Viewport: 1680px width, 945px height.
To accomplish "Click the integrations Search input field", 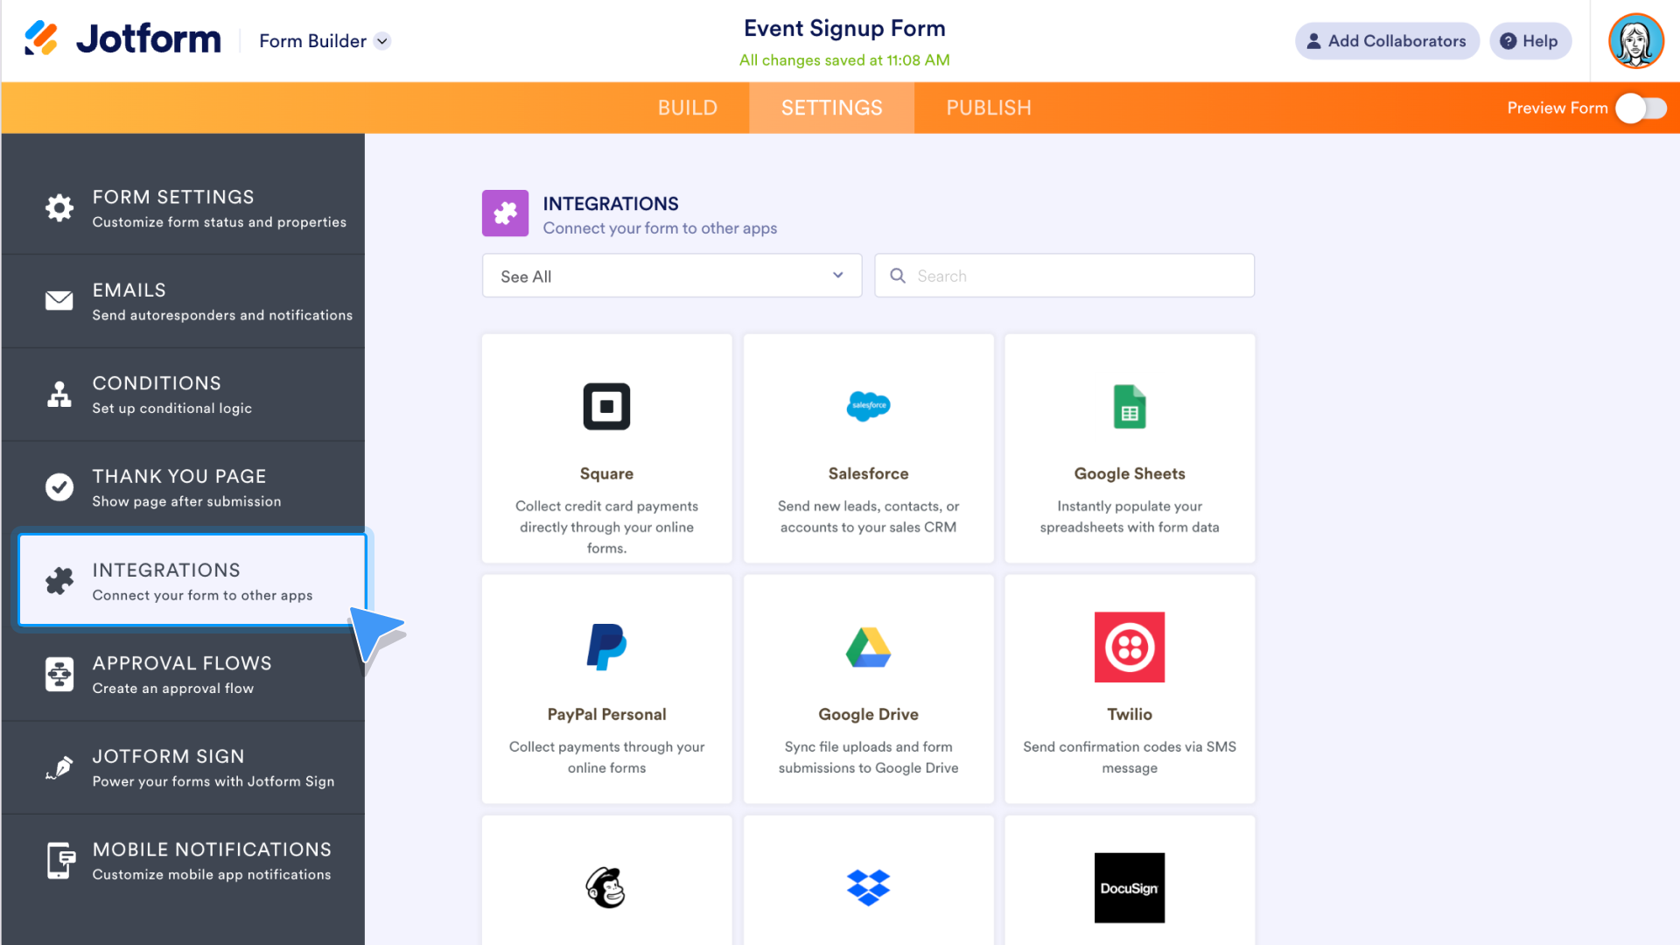I will tap(1064, 276).
